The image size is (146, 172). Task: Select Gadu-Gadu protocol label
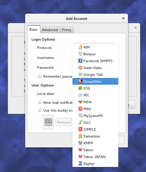tap(93, 68)
